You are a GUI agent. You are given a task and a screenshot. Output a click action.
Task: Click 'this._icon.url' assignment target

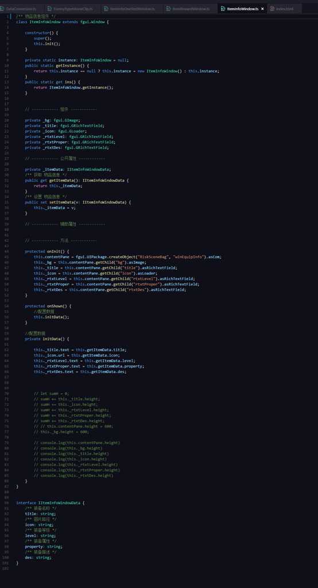coord(50,355)
